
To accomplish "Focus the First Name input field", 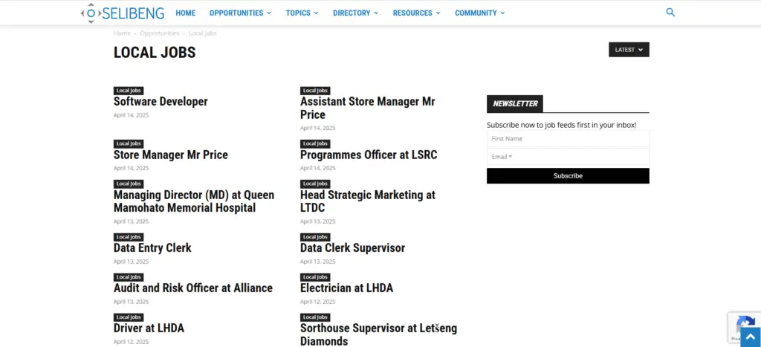I will pyautogui.click(x=568, y=139).
